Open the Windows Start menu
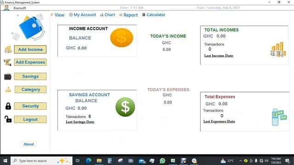This screenshot has width=294, height=165. (5, 161)
